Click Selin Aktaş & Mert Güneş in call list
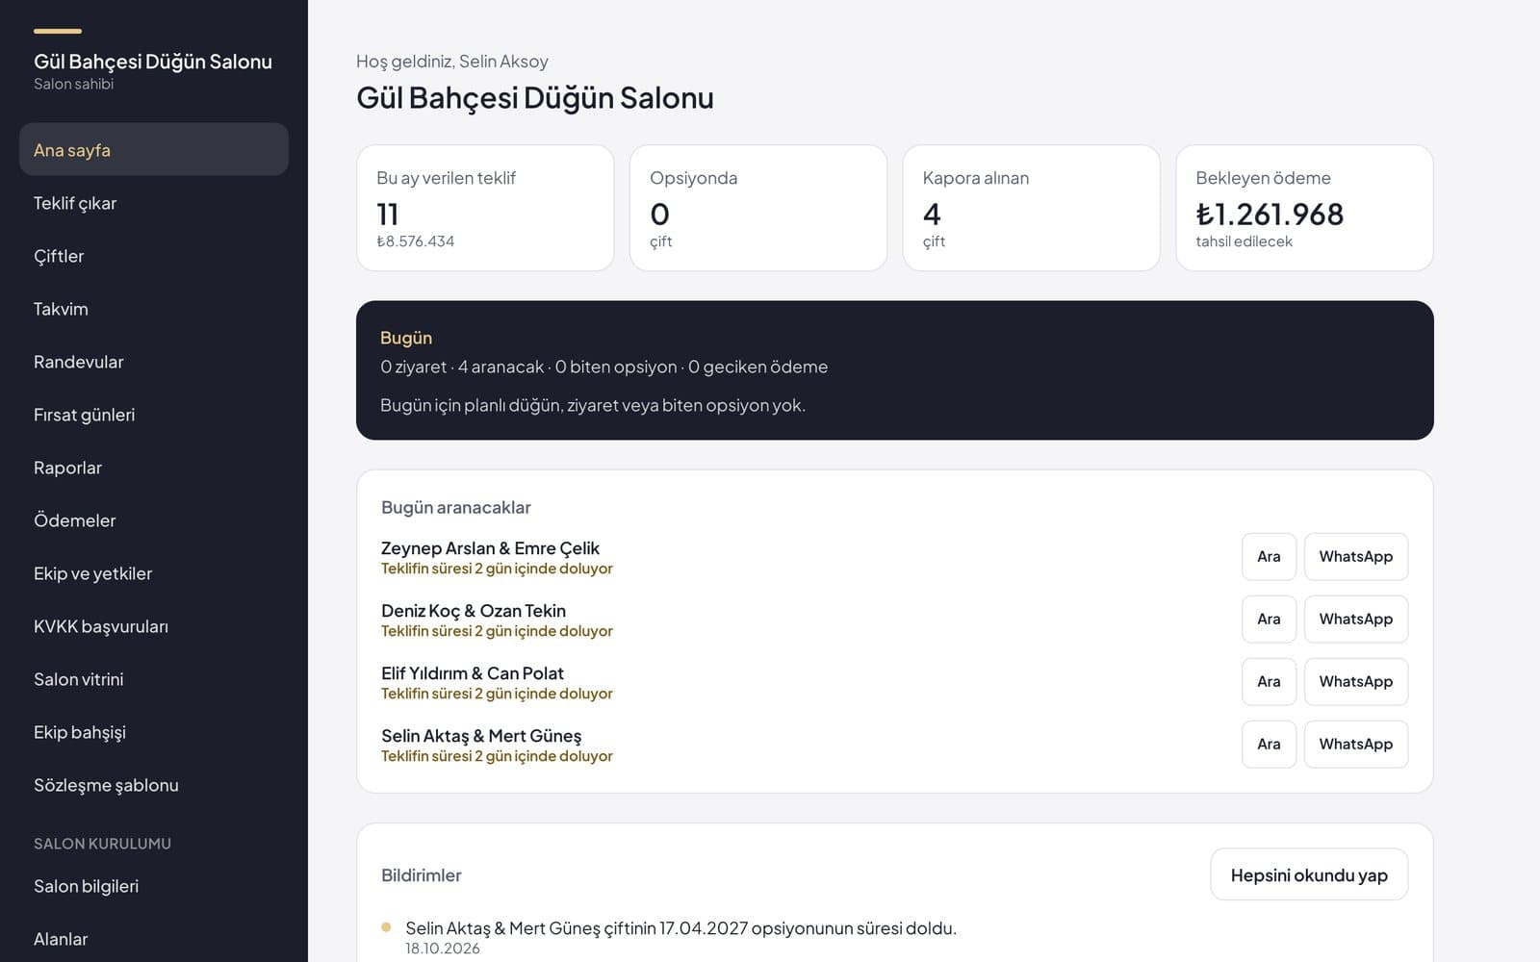The width and height of the screenshot is (1540, 962). pos(481,736)
